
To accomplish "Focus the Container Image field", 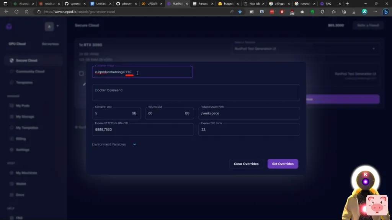I will [142, 72].
